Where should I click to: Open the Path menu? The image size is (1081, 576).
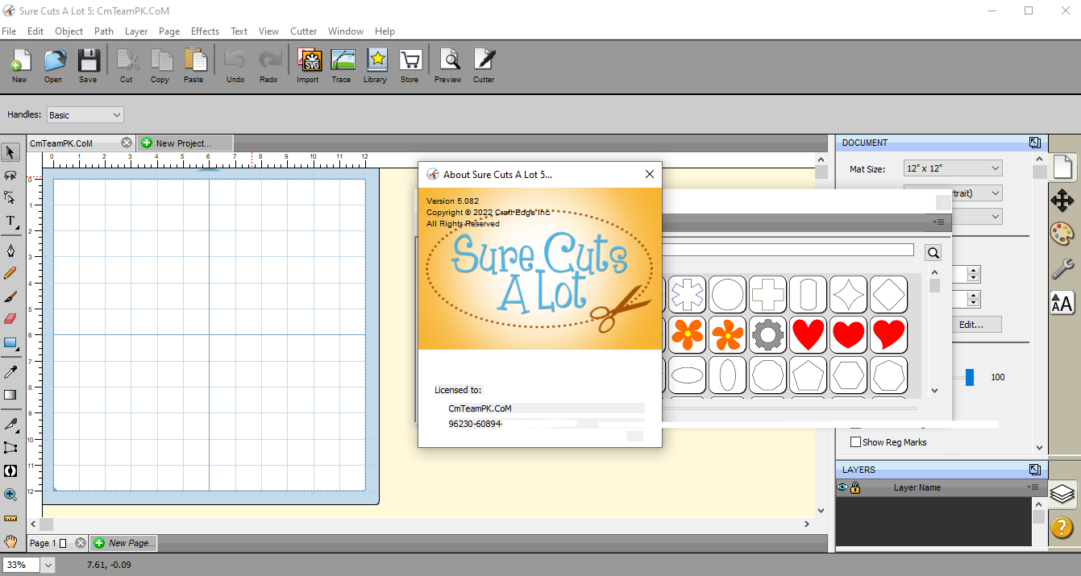[x=104, y=31]
